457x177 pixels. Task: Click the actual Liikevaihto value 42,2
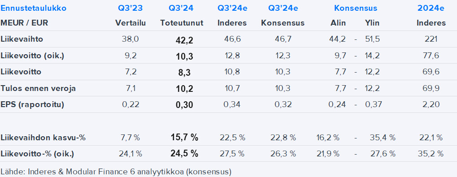pyautogui.click(x=184, y=40)
